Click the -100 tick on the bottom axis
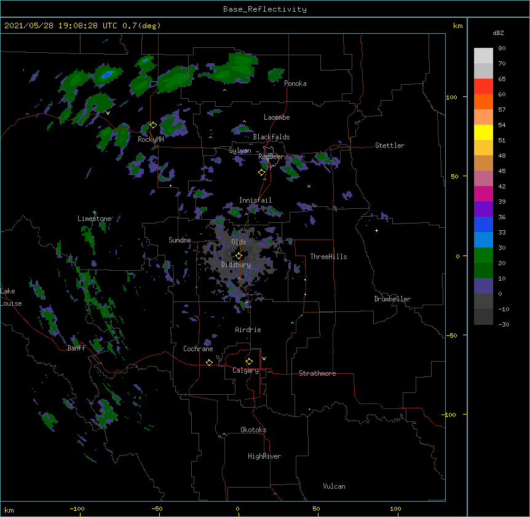Viewport: 530px width, 517px height. pyautogui.click(x=77, y=508)
